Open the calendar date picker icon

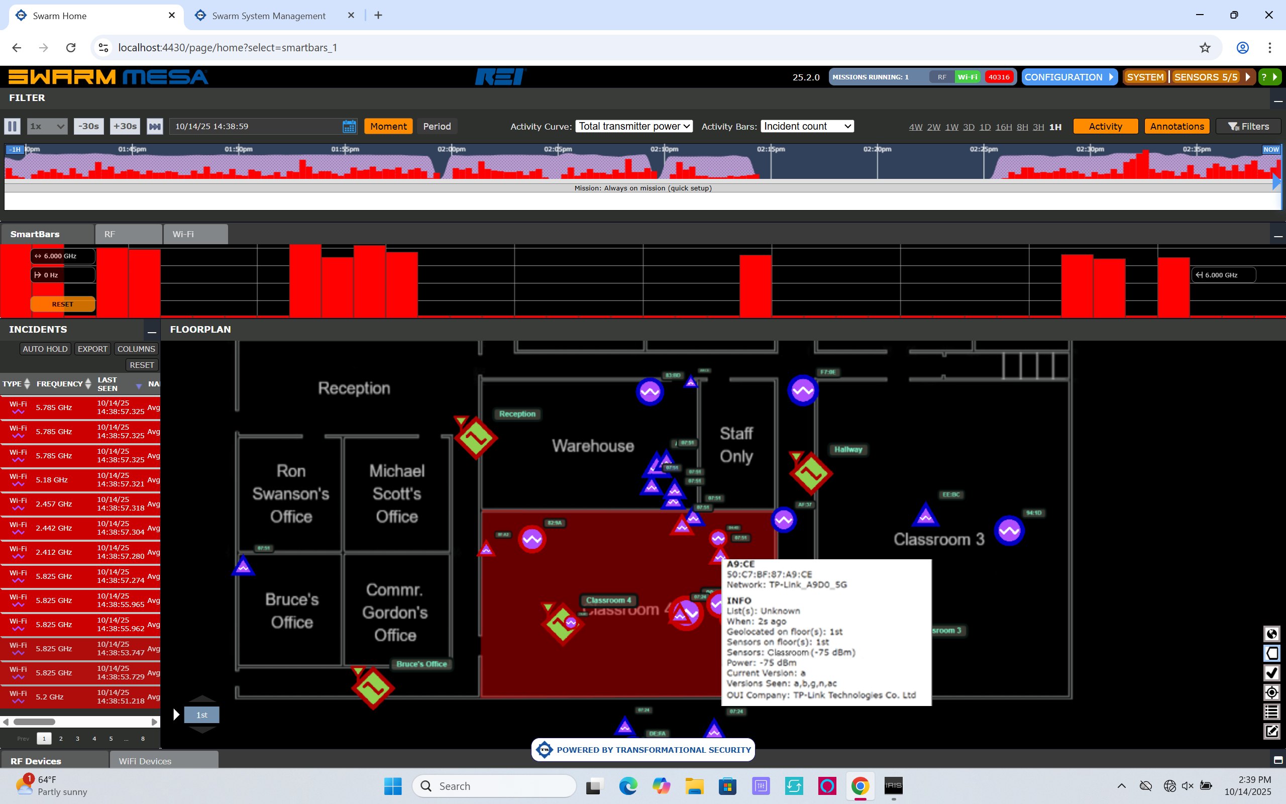point(349,127)
